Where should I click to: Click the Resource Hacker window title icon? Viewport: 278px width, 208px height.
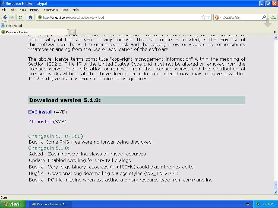pyautogui.click(x=3, y=3)
